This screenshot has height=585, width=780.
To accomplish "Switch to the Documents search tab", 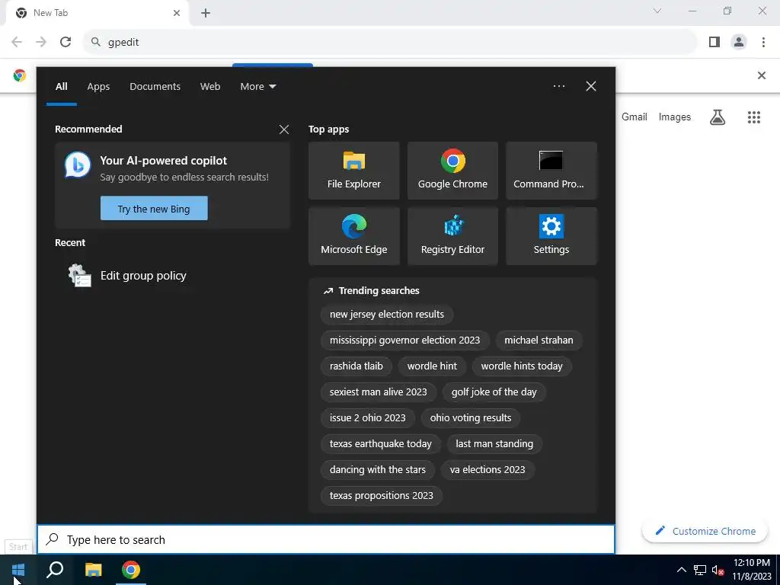I will 155,86.
